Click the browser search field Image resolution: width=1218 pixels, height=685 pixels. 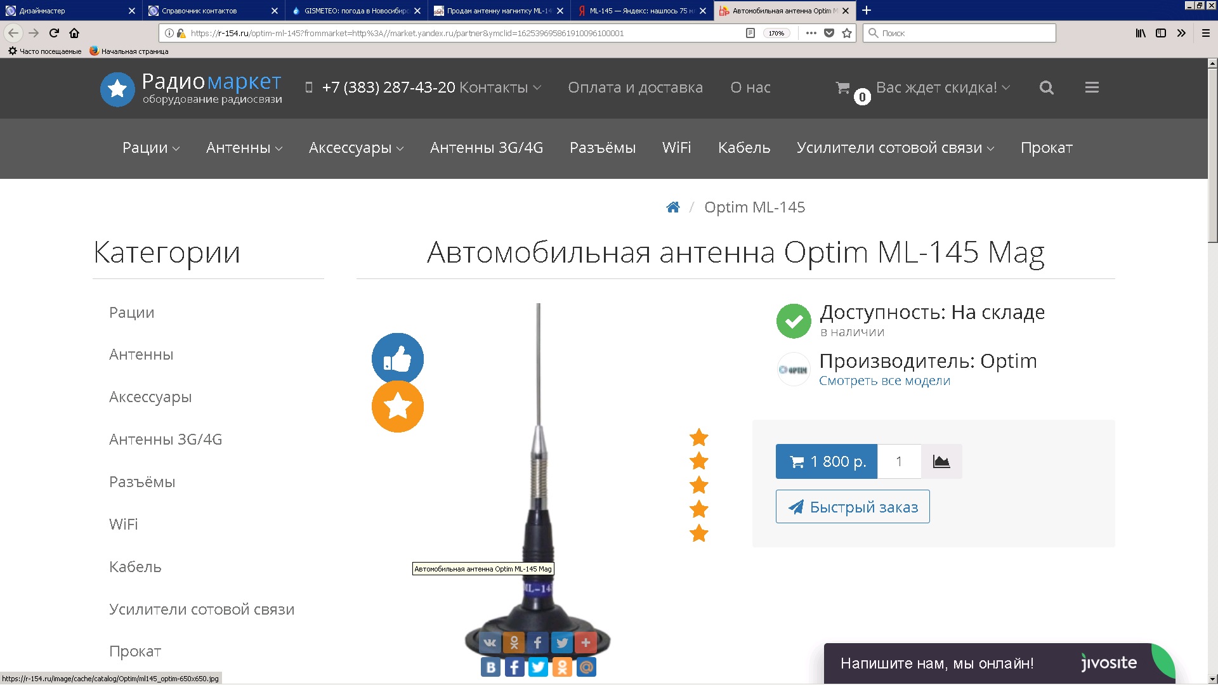[959, 33]
